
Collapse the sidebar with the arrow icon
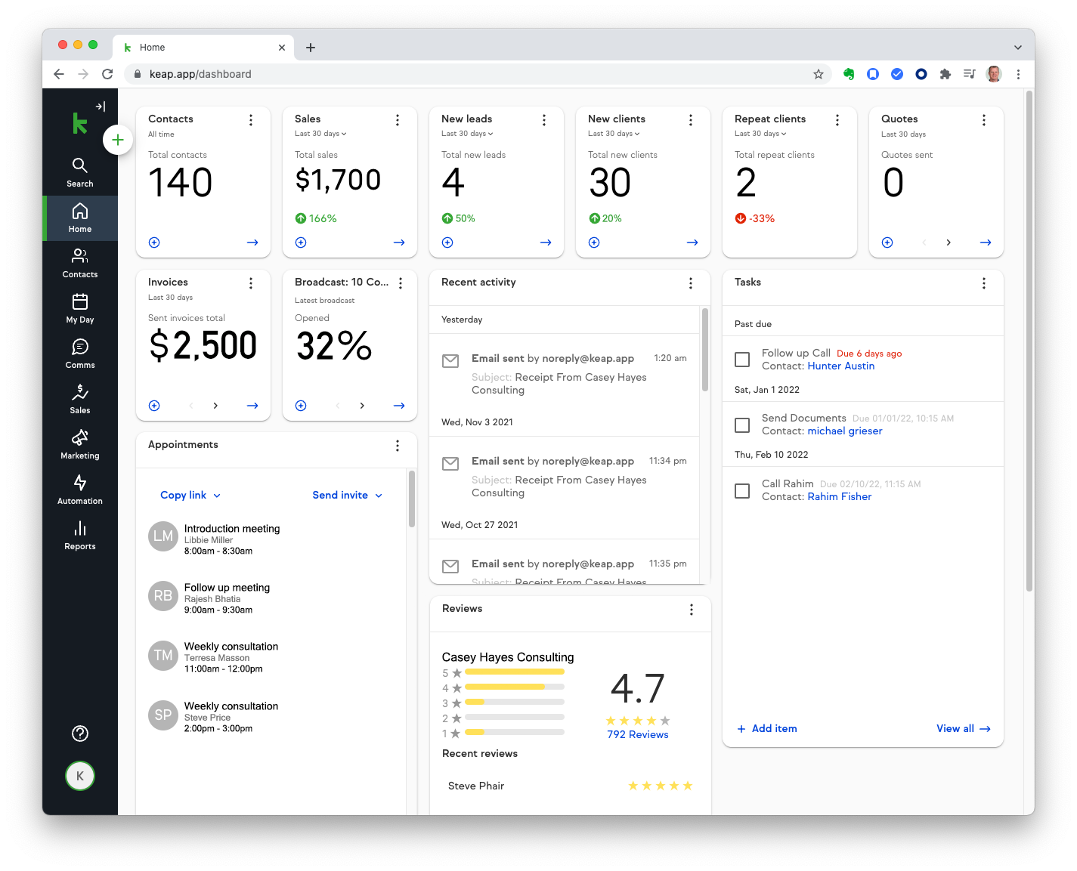pyautogui.click(x=101, y=107)
